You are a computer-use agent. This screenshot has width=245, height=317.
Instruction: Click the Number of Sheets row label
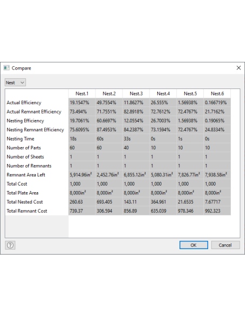pyautogui.click(x=25, y=157)
